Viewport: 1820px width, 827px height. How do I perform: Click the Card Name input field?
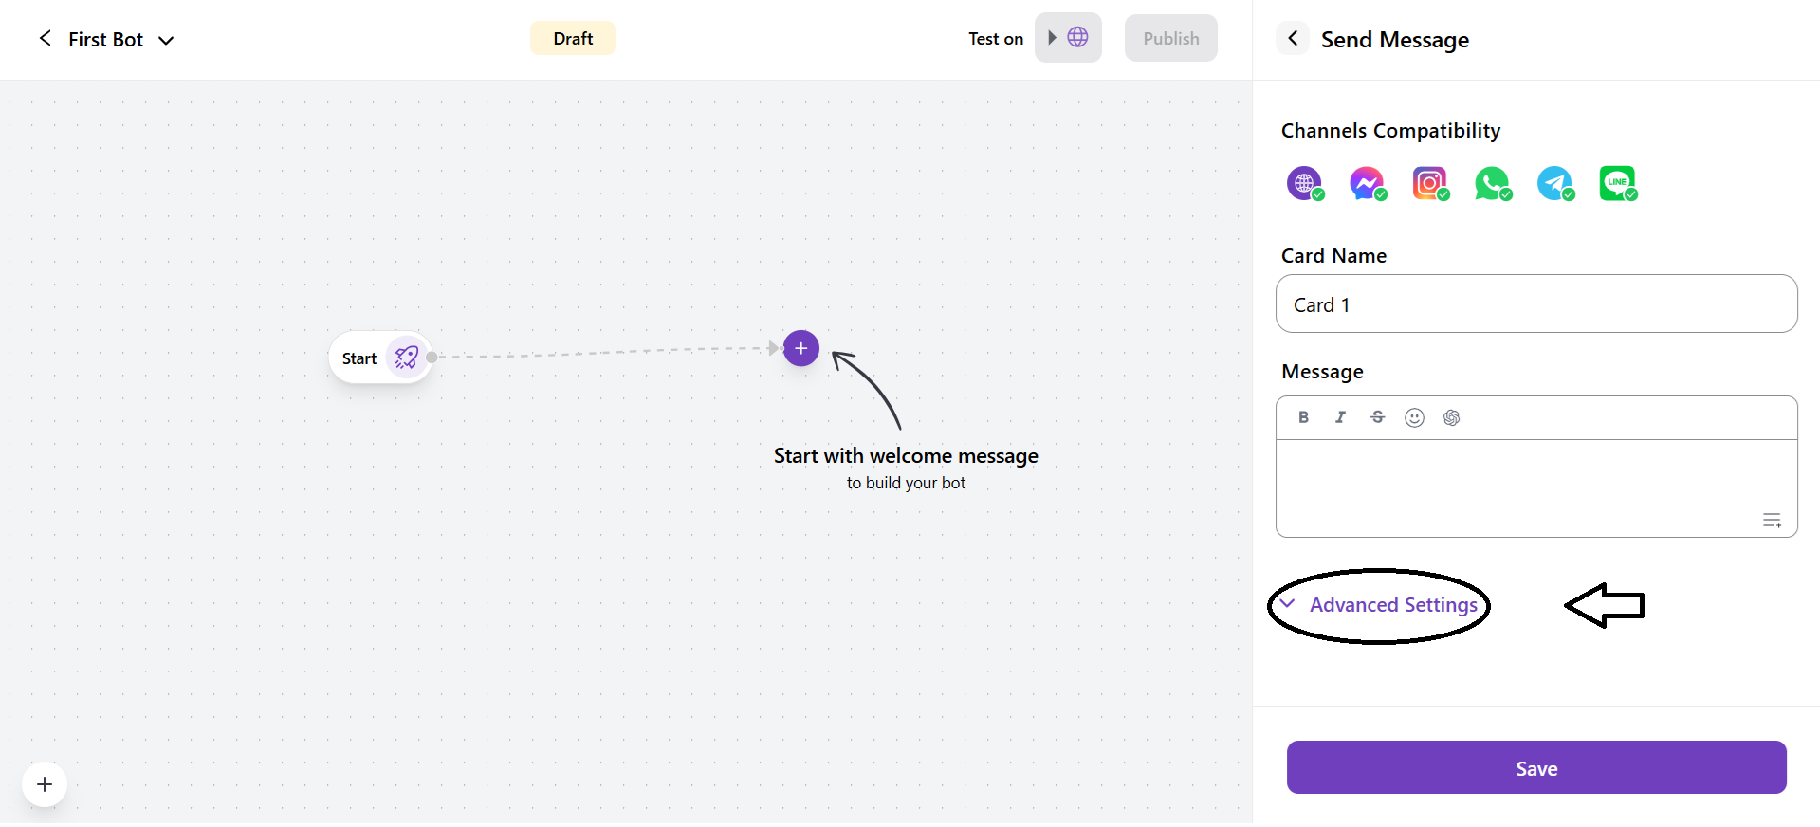click(x=1536, y=304)
